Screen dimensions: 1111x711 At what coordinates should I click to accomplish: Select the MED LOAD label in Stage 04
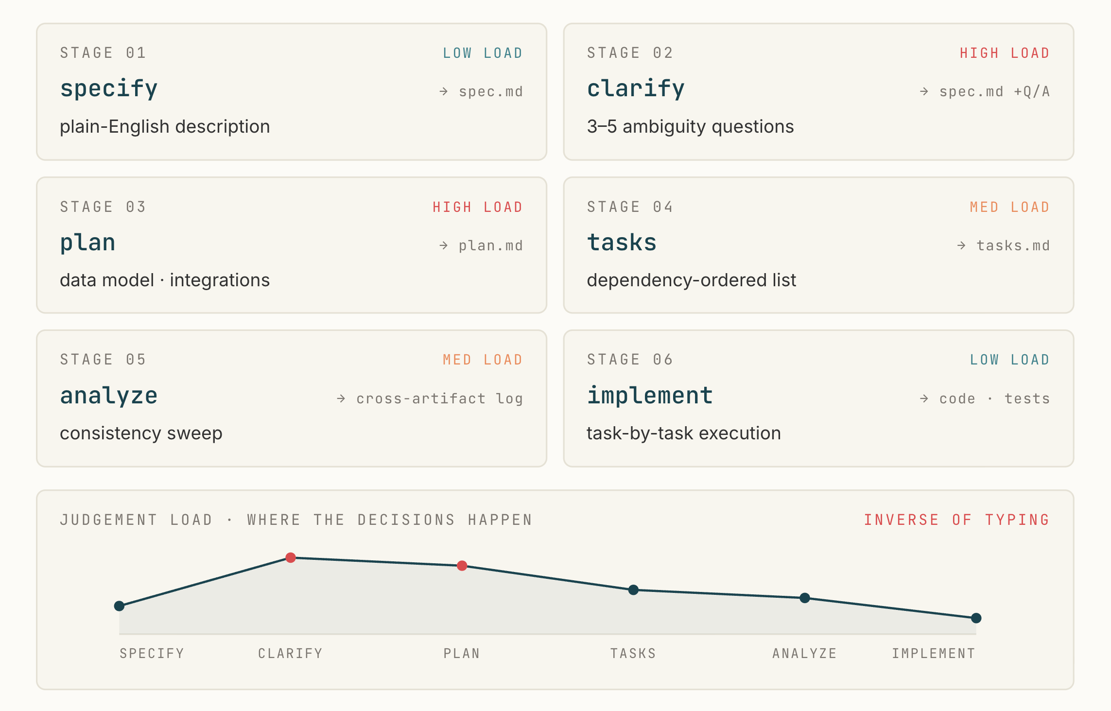[1010, 207]
